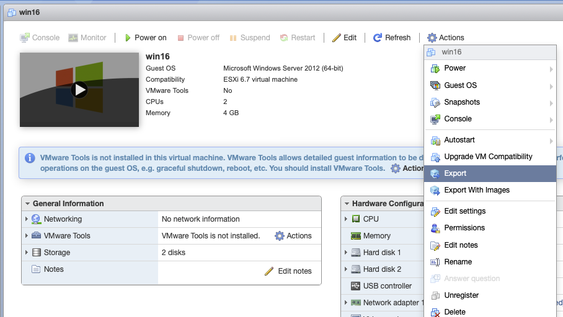
Task: Expand the Networking row
Action: [27, 219]
